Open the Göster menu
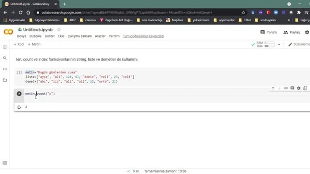This screenshot has width=310, height=174. point(49,36)
